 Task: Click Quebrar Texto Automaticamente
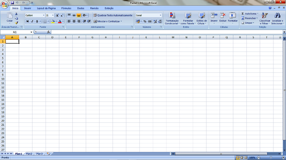click(x=113, y=16)
